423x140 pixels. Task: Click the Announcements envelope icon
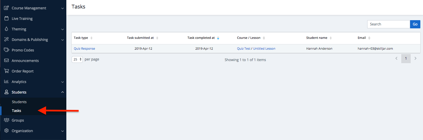6,61
